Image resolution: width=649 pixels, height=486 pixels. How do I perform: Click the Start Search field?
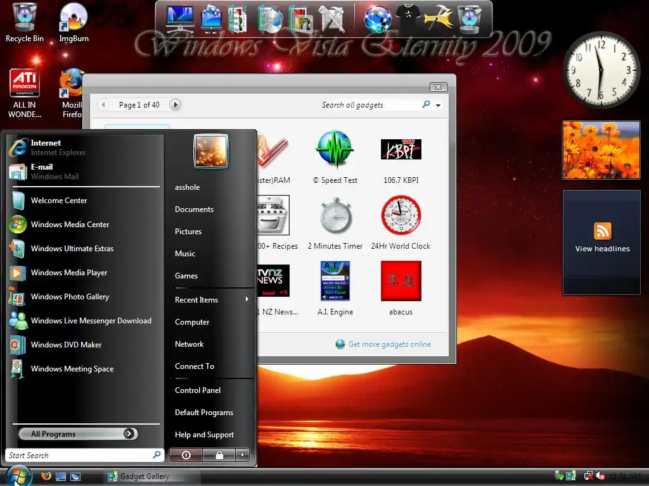pos(79,455)
